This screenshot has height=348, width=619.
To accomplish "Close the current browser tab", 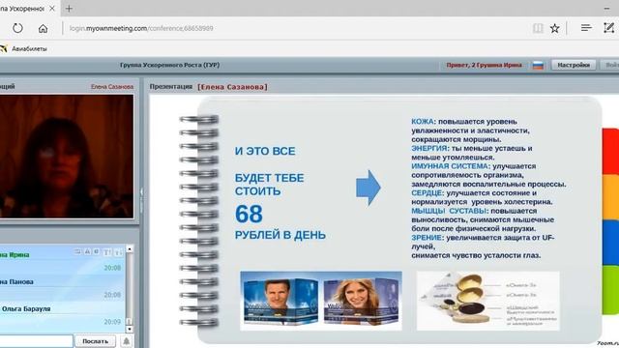I will pyautogui.click(x=52, y=8).
